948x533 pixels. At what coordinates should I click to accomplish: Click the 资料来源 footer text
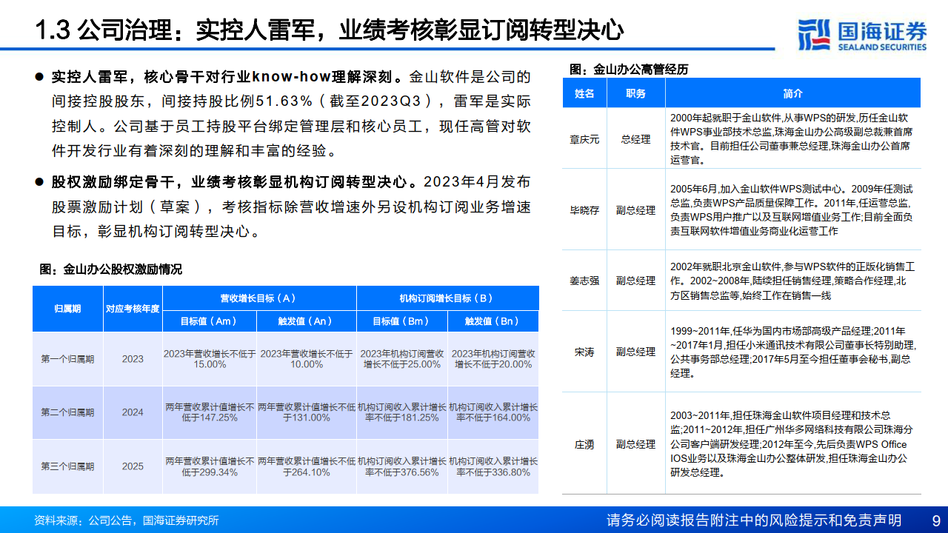click(126, 520)
